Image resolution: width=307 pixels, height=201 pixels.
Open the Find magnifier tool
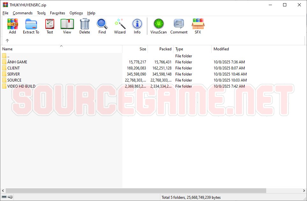pos(102,26)
